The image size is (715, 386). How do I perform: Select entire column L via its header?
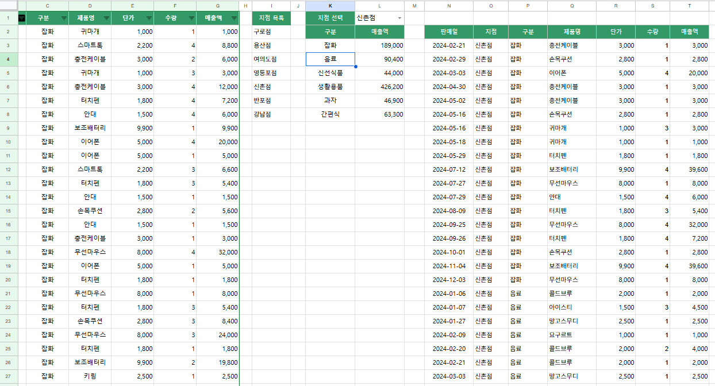[379, 5]
